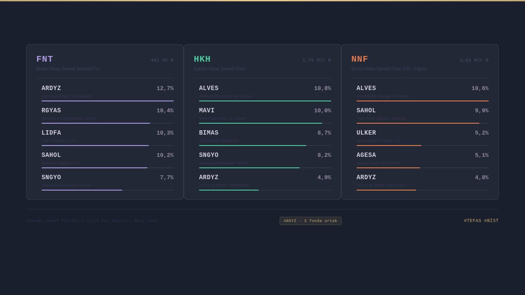The height and width of the screenshot is (295, 525).
Task: Click Sabancı Holding A.Ş. in FNT card
Action: tap(60, 163)
